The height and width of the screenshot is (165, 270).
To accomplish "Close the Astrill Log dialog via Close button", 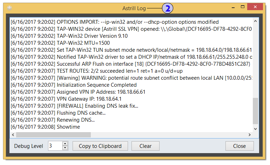I will 239,146.
